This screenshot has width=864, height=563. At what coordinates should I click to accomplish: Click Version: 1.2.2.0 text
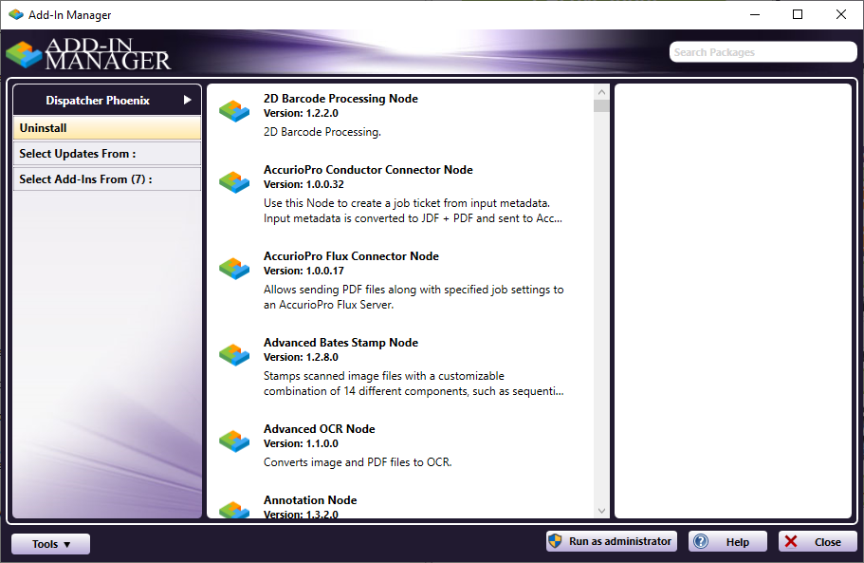(x=301, y=113)
